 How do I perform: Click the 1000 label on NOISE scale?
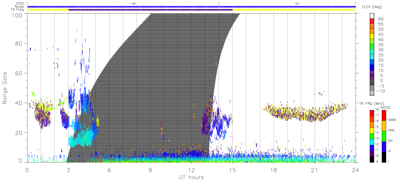point(392,130)
